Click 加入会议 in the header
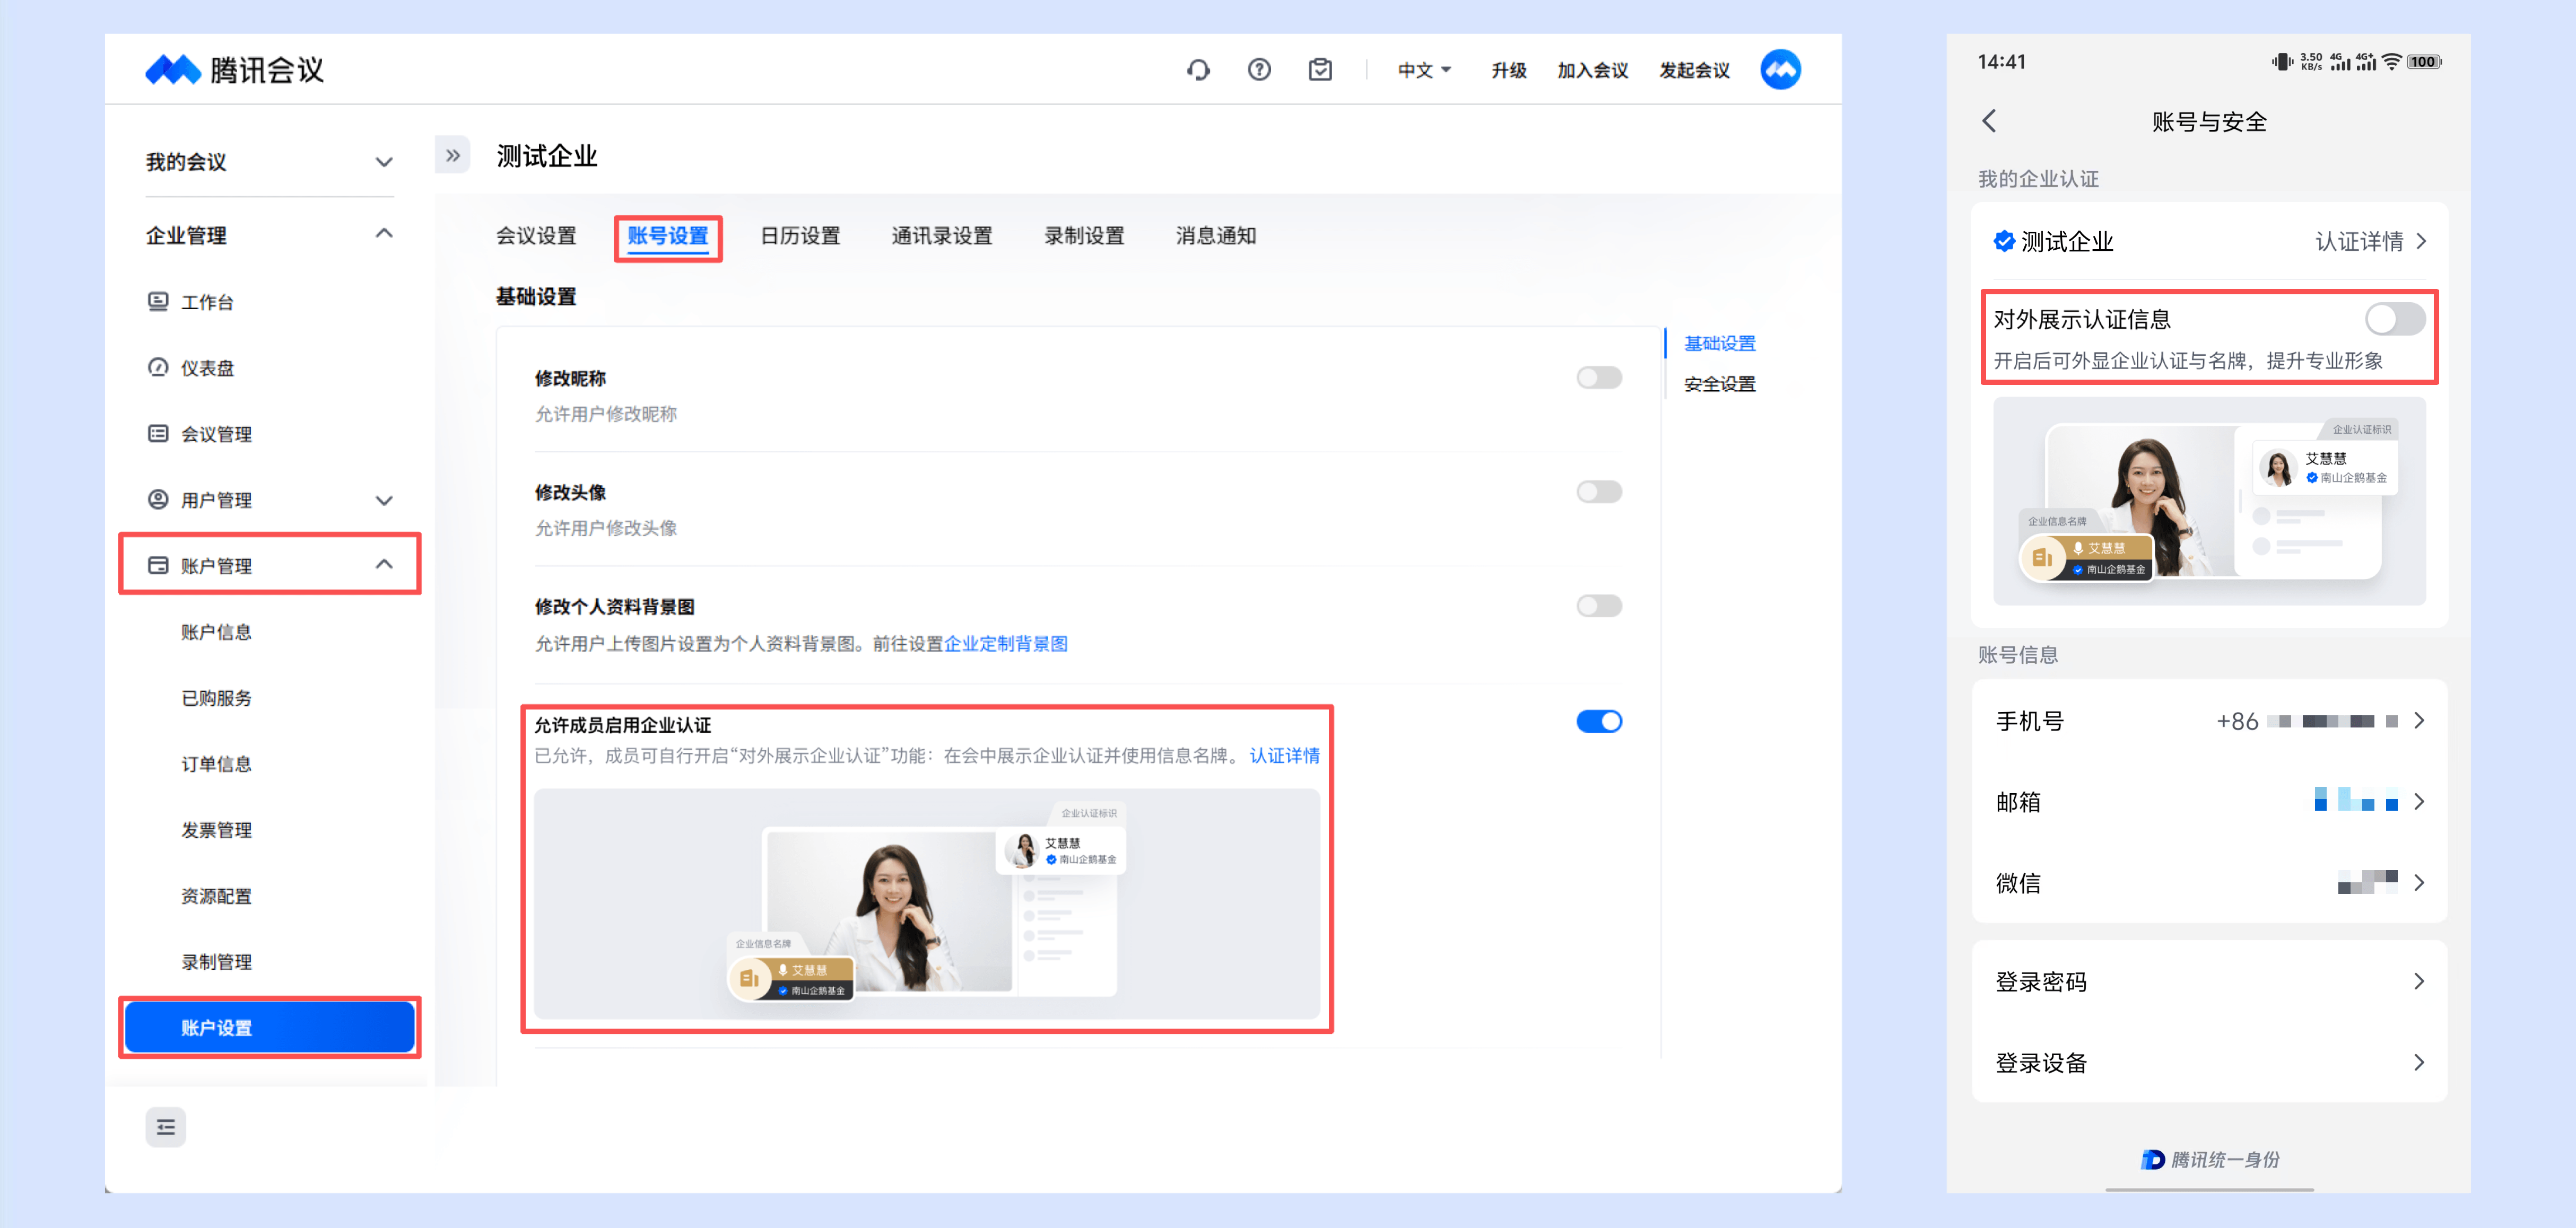The height and width of the screenshot is (1228, 2576). [x=1593, y=70]
